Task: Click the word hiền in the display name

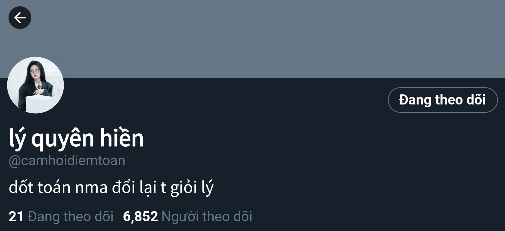Action: coord(122,138)
